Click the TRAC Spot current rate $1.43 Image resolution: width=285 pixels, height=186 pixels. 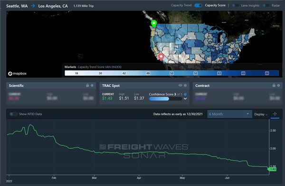coord(107,98)
